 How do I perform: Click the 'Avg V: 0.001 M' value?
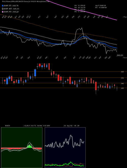(100, 6)
